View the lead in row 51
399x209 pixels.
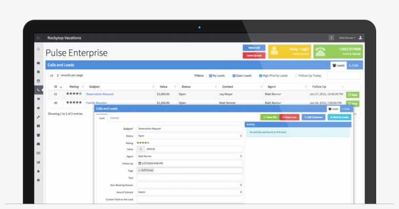click(x=353, y=95)
